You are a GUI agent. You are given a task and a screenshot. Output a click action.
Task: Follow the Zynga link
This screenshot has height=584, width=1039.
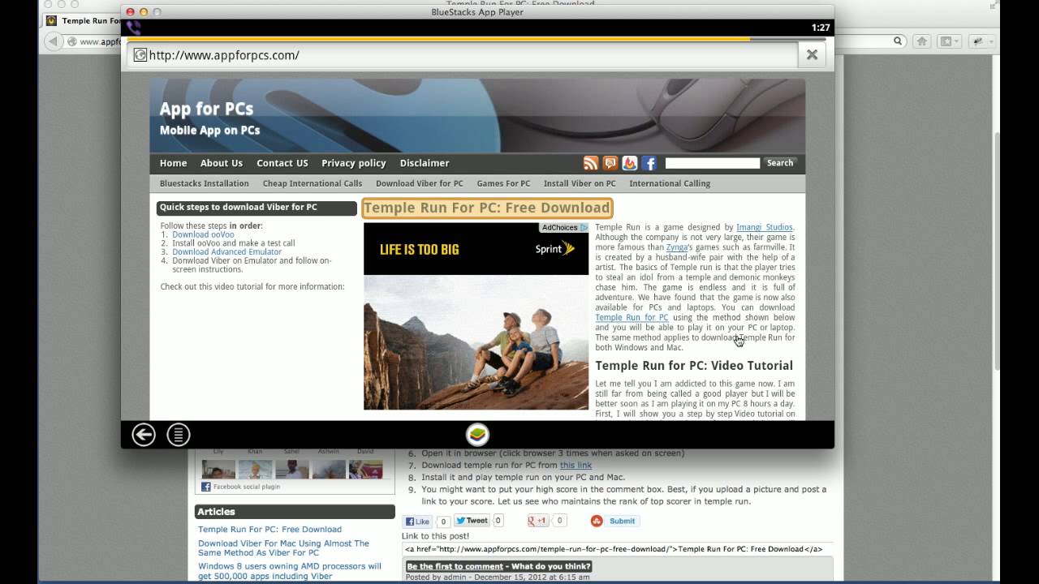[x=676, y=247]
